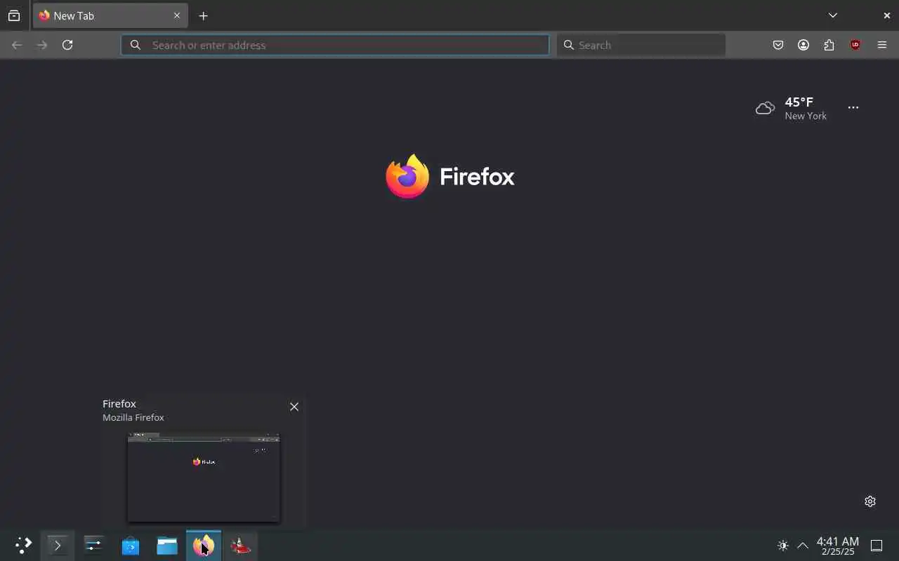
Task: Focus the Search or enter address bar
Action: point(335,45)
